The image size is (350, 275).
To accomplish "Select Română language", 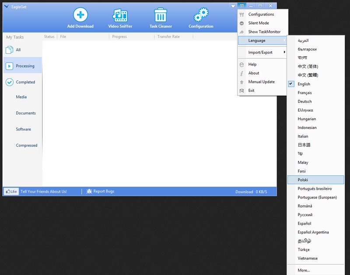I will pyautogui.click(x=315, y=206).
